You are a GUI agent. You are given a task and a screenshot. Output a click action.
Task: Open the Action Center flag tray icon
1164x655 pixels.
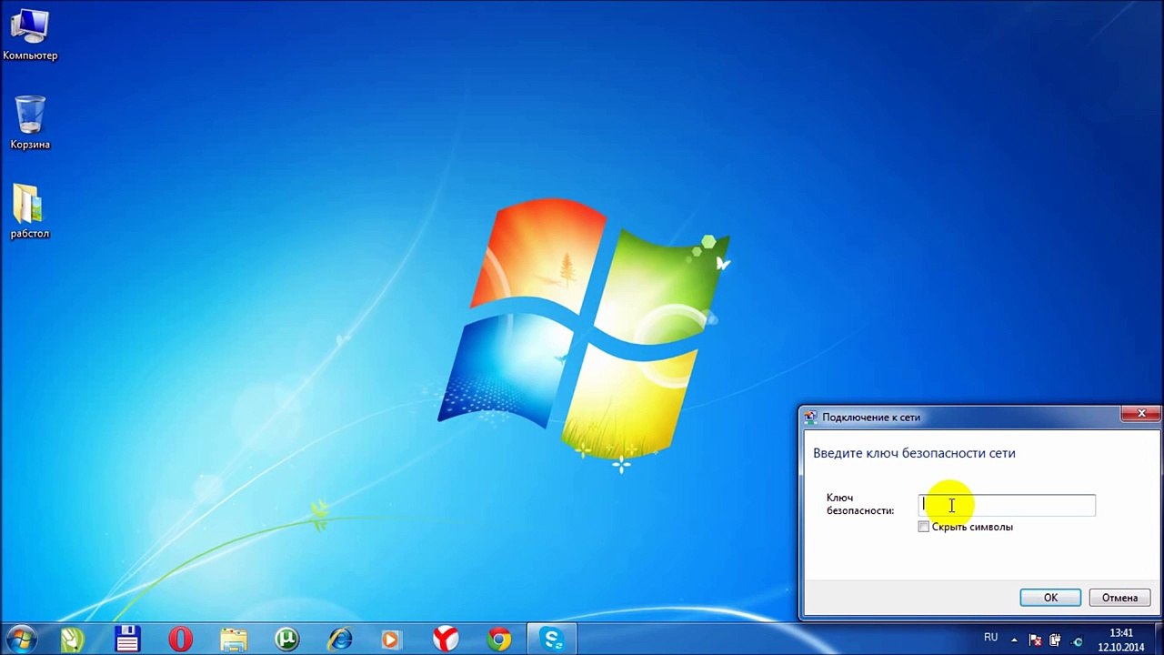[x=1034, y=640]
